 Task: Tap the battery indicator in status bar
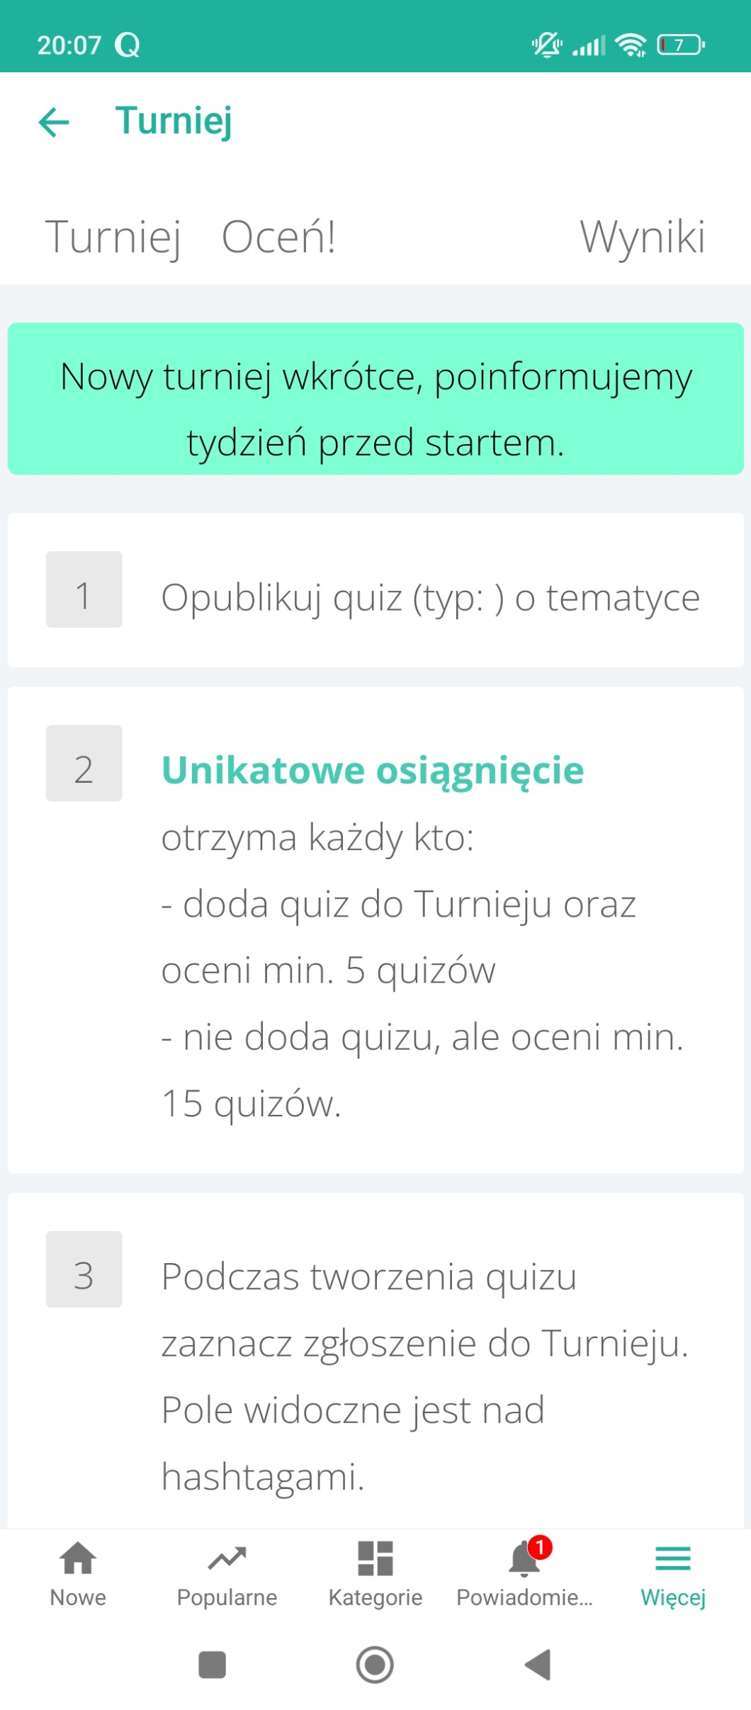(680, 45)
